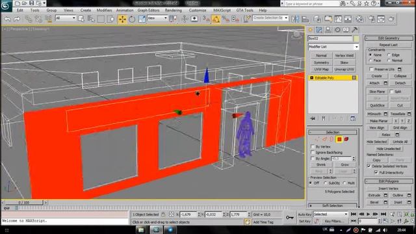Toggle the 3D Snaps icon

point(206,19)
